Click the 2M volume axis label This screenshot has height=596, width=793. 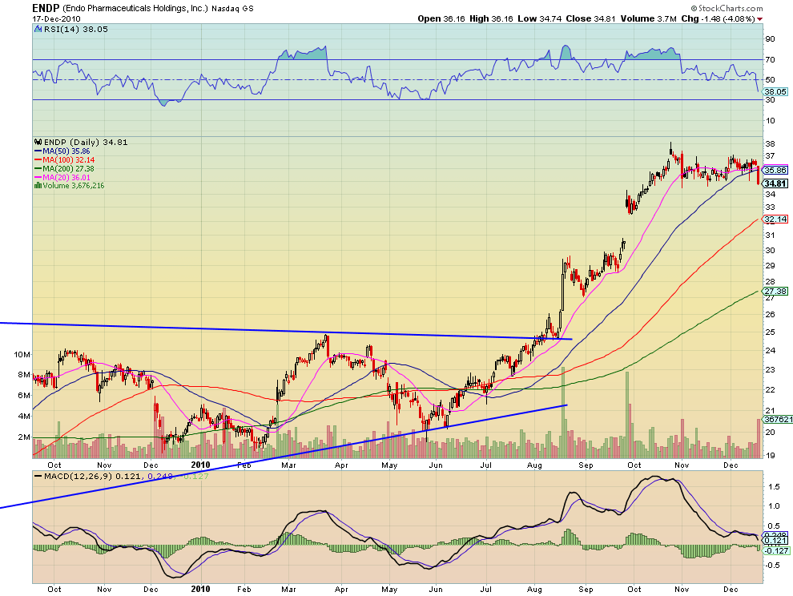point(24,437)
